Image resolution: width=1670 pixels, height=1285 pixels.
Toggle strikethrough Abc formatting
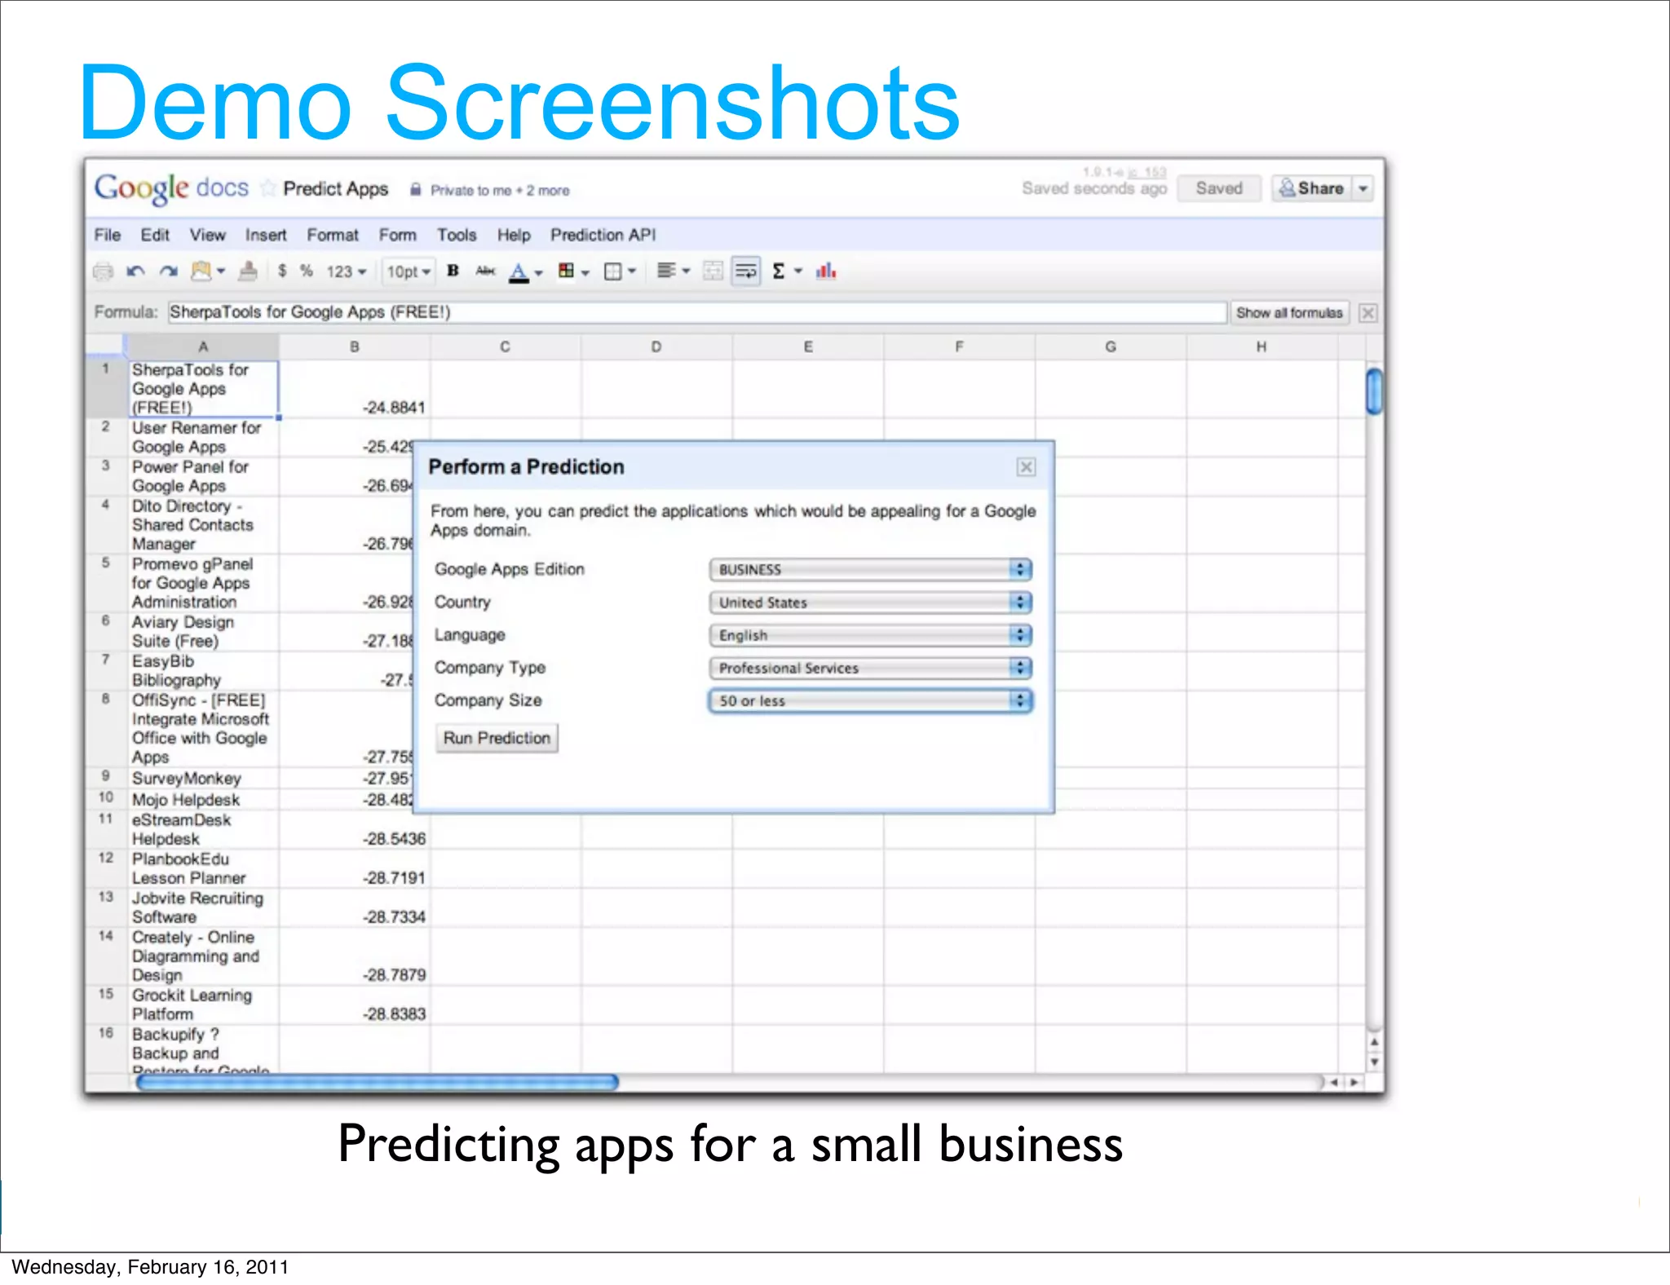485,271
